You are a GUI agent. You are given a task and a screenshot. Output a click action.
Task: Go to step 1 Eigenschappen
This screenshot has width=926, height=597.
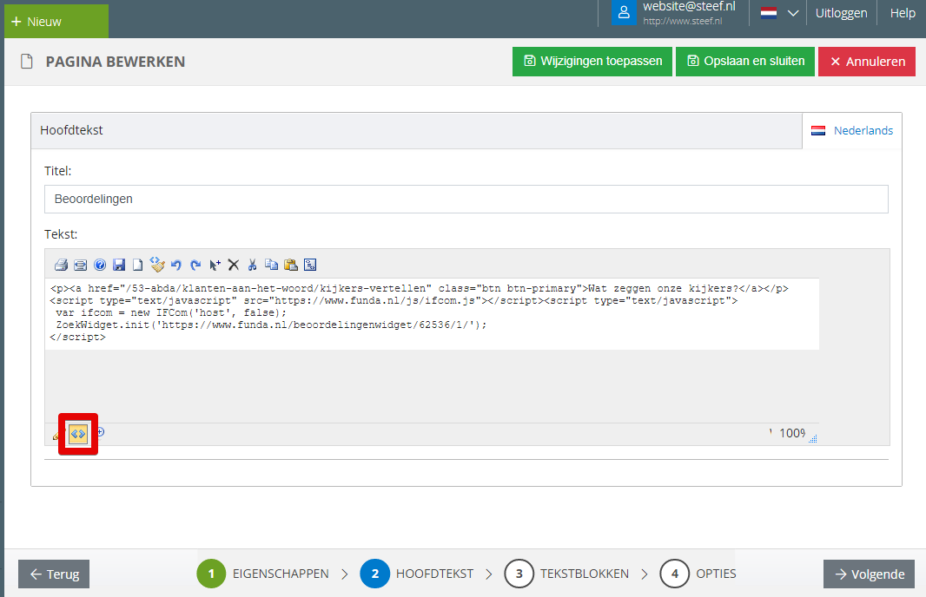pyautogui.click(x=263, y=574)
